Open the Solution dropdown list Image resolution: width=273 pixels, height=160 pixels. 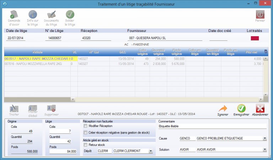point(265,150)
